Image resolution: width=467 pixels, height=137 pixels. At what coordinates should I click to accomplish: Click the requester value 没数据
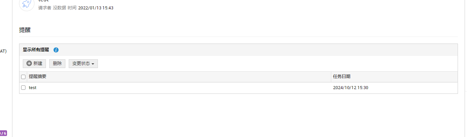pos(59,8)
